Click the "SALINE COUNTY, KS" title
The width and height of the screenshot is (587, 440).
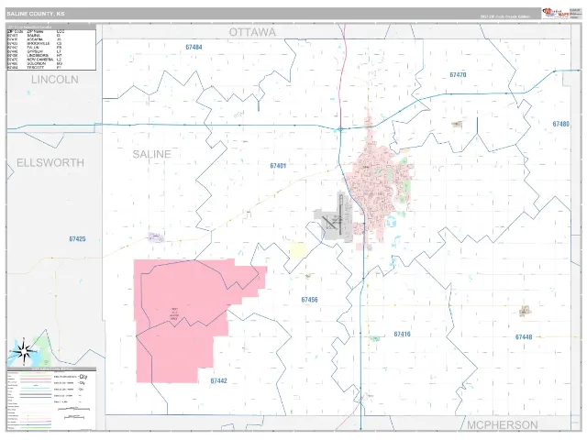click(x=36, y=14)
